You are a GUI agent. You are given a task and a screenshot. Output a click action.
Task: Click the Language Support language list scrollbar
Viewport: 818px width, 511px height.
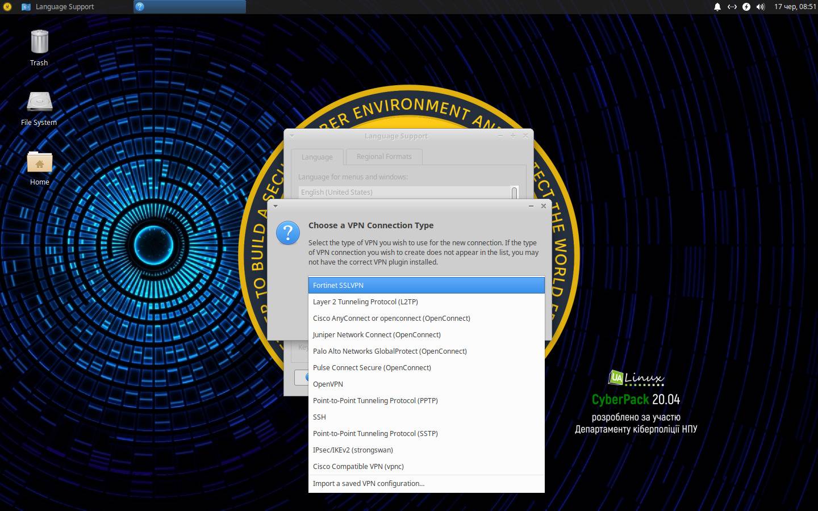point(515,192)
